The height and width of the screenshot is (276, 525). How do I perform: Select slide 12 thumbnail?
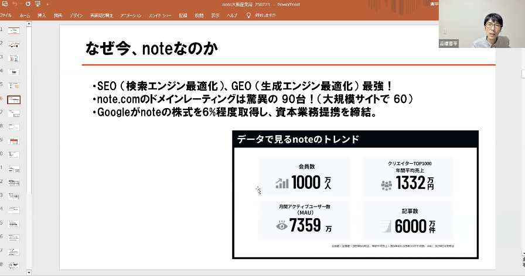pos(13,182)
